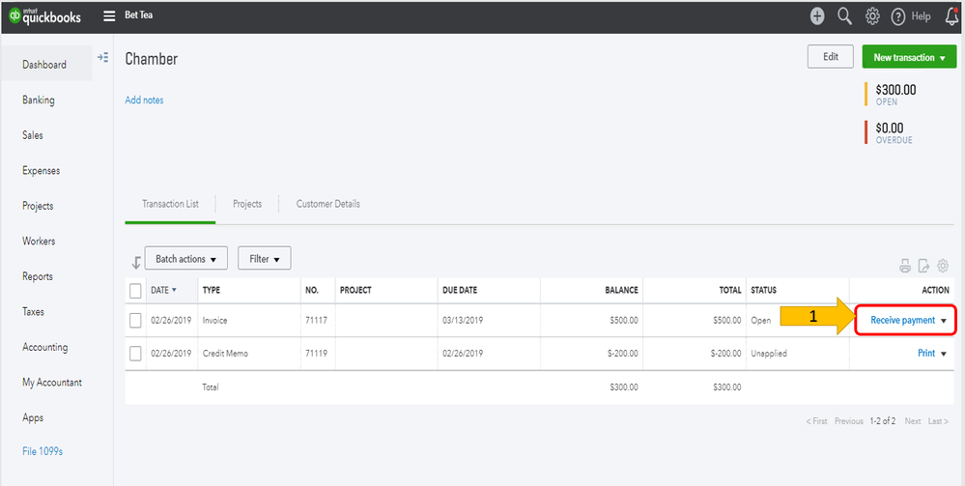
Task: Click the TOTAL column header
Action: (x=730, y=290)
